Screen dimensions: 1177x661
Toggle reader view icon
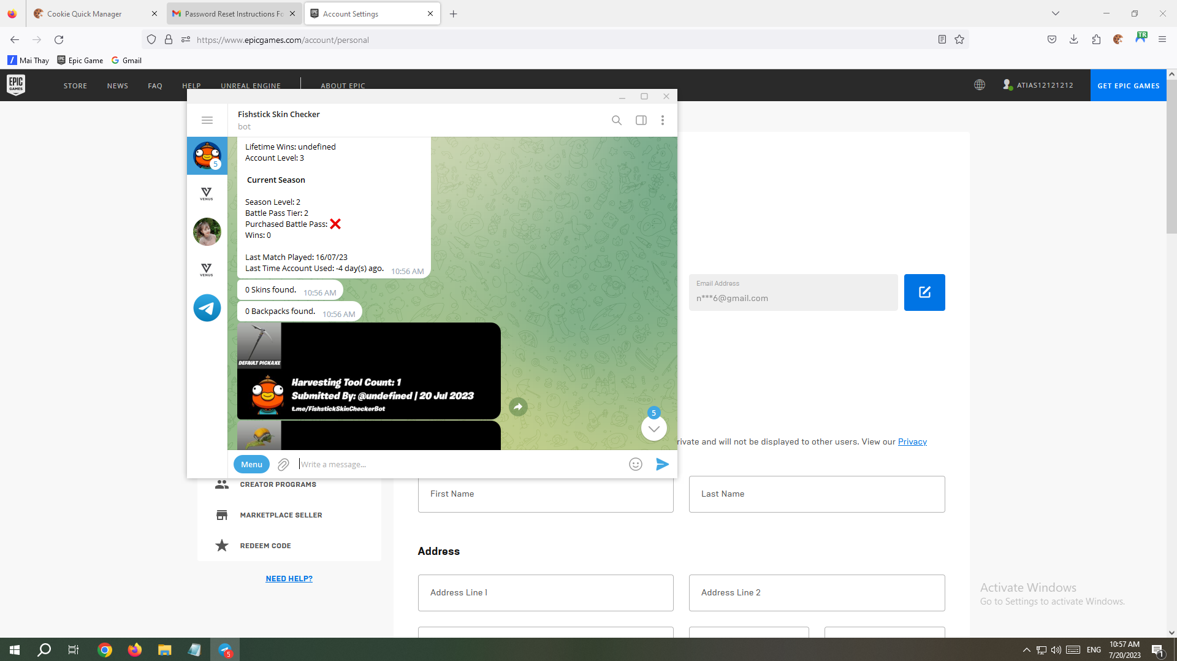[x=942, y=40]
